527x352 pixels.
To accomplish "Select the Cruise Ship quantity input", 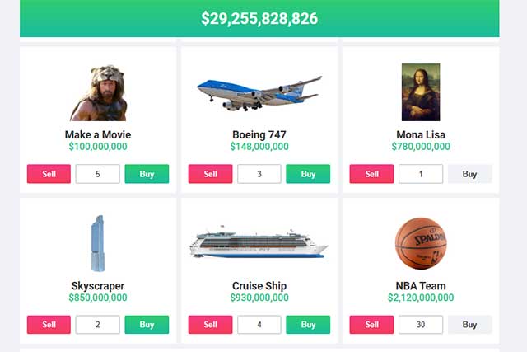I will point(259,325).
